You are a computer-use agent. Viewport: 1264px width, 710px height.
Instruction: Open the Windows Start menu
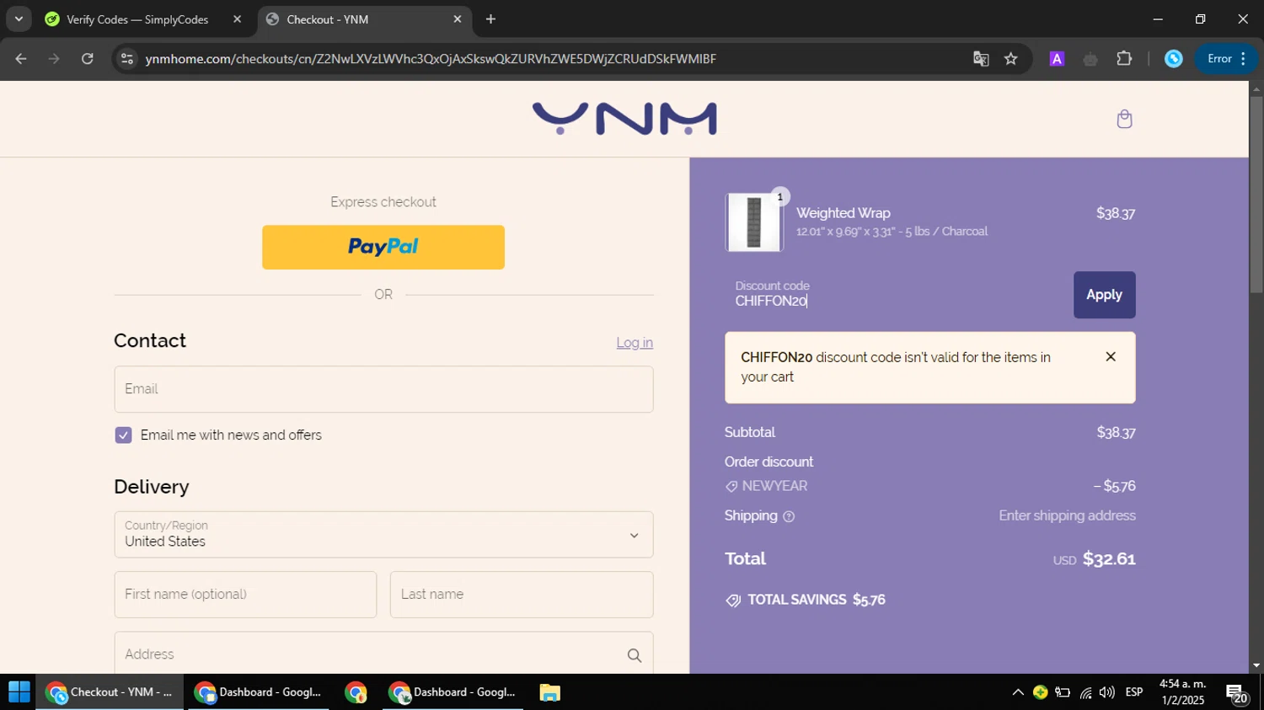pyautogui.click(x=19, y=692)
